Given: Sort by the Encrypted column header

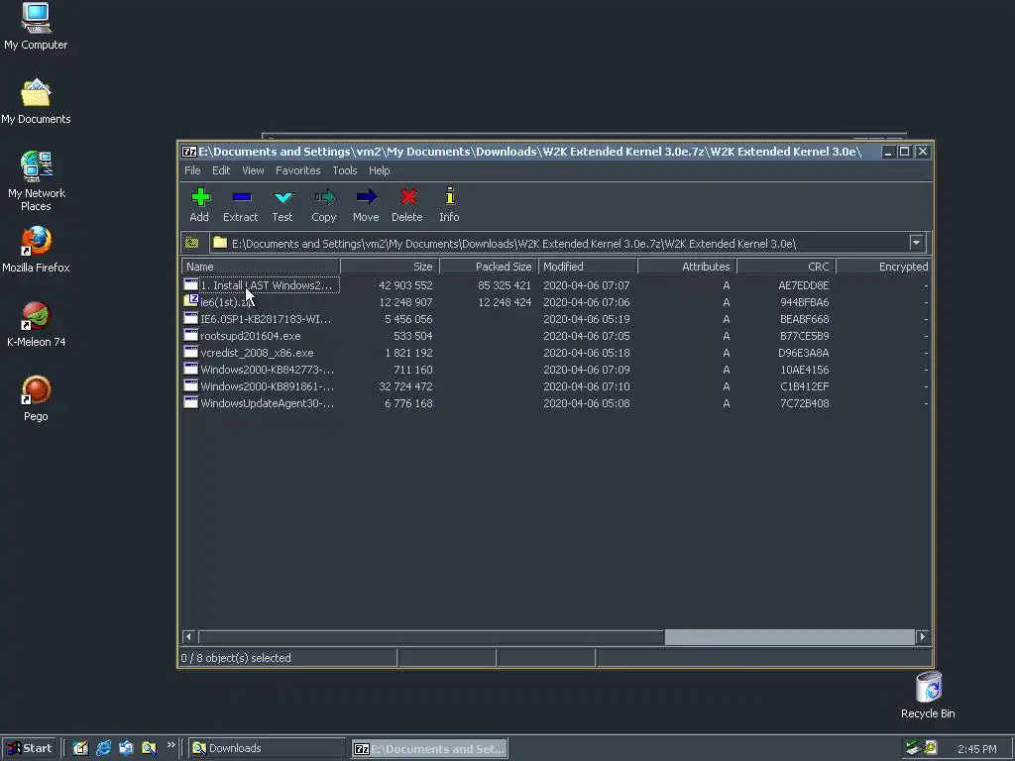Looking at the screenshot, I should (883, 267).
